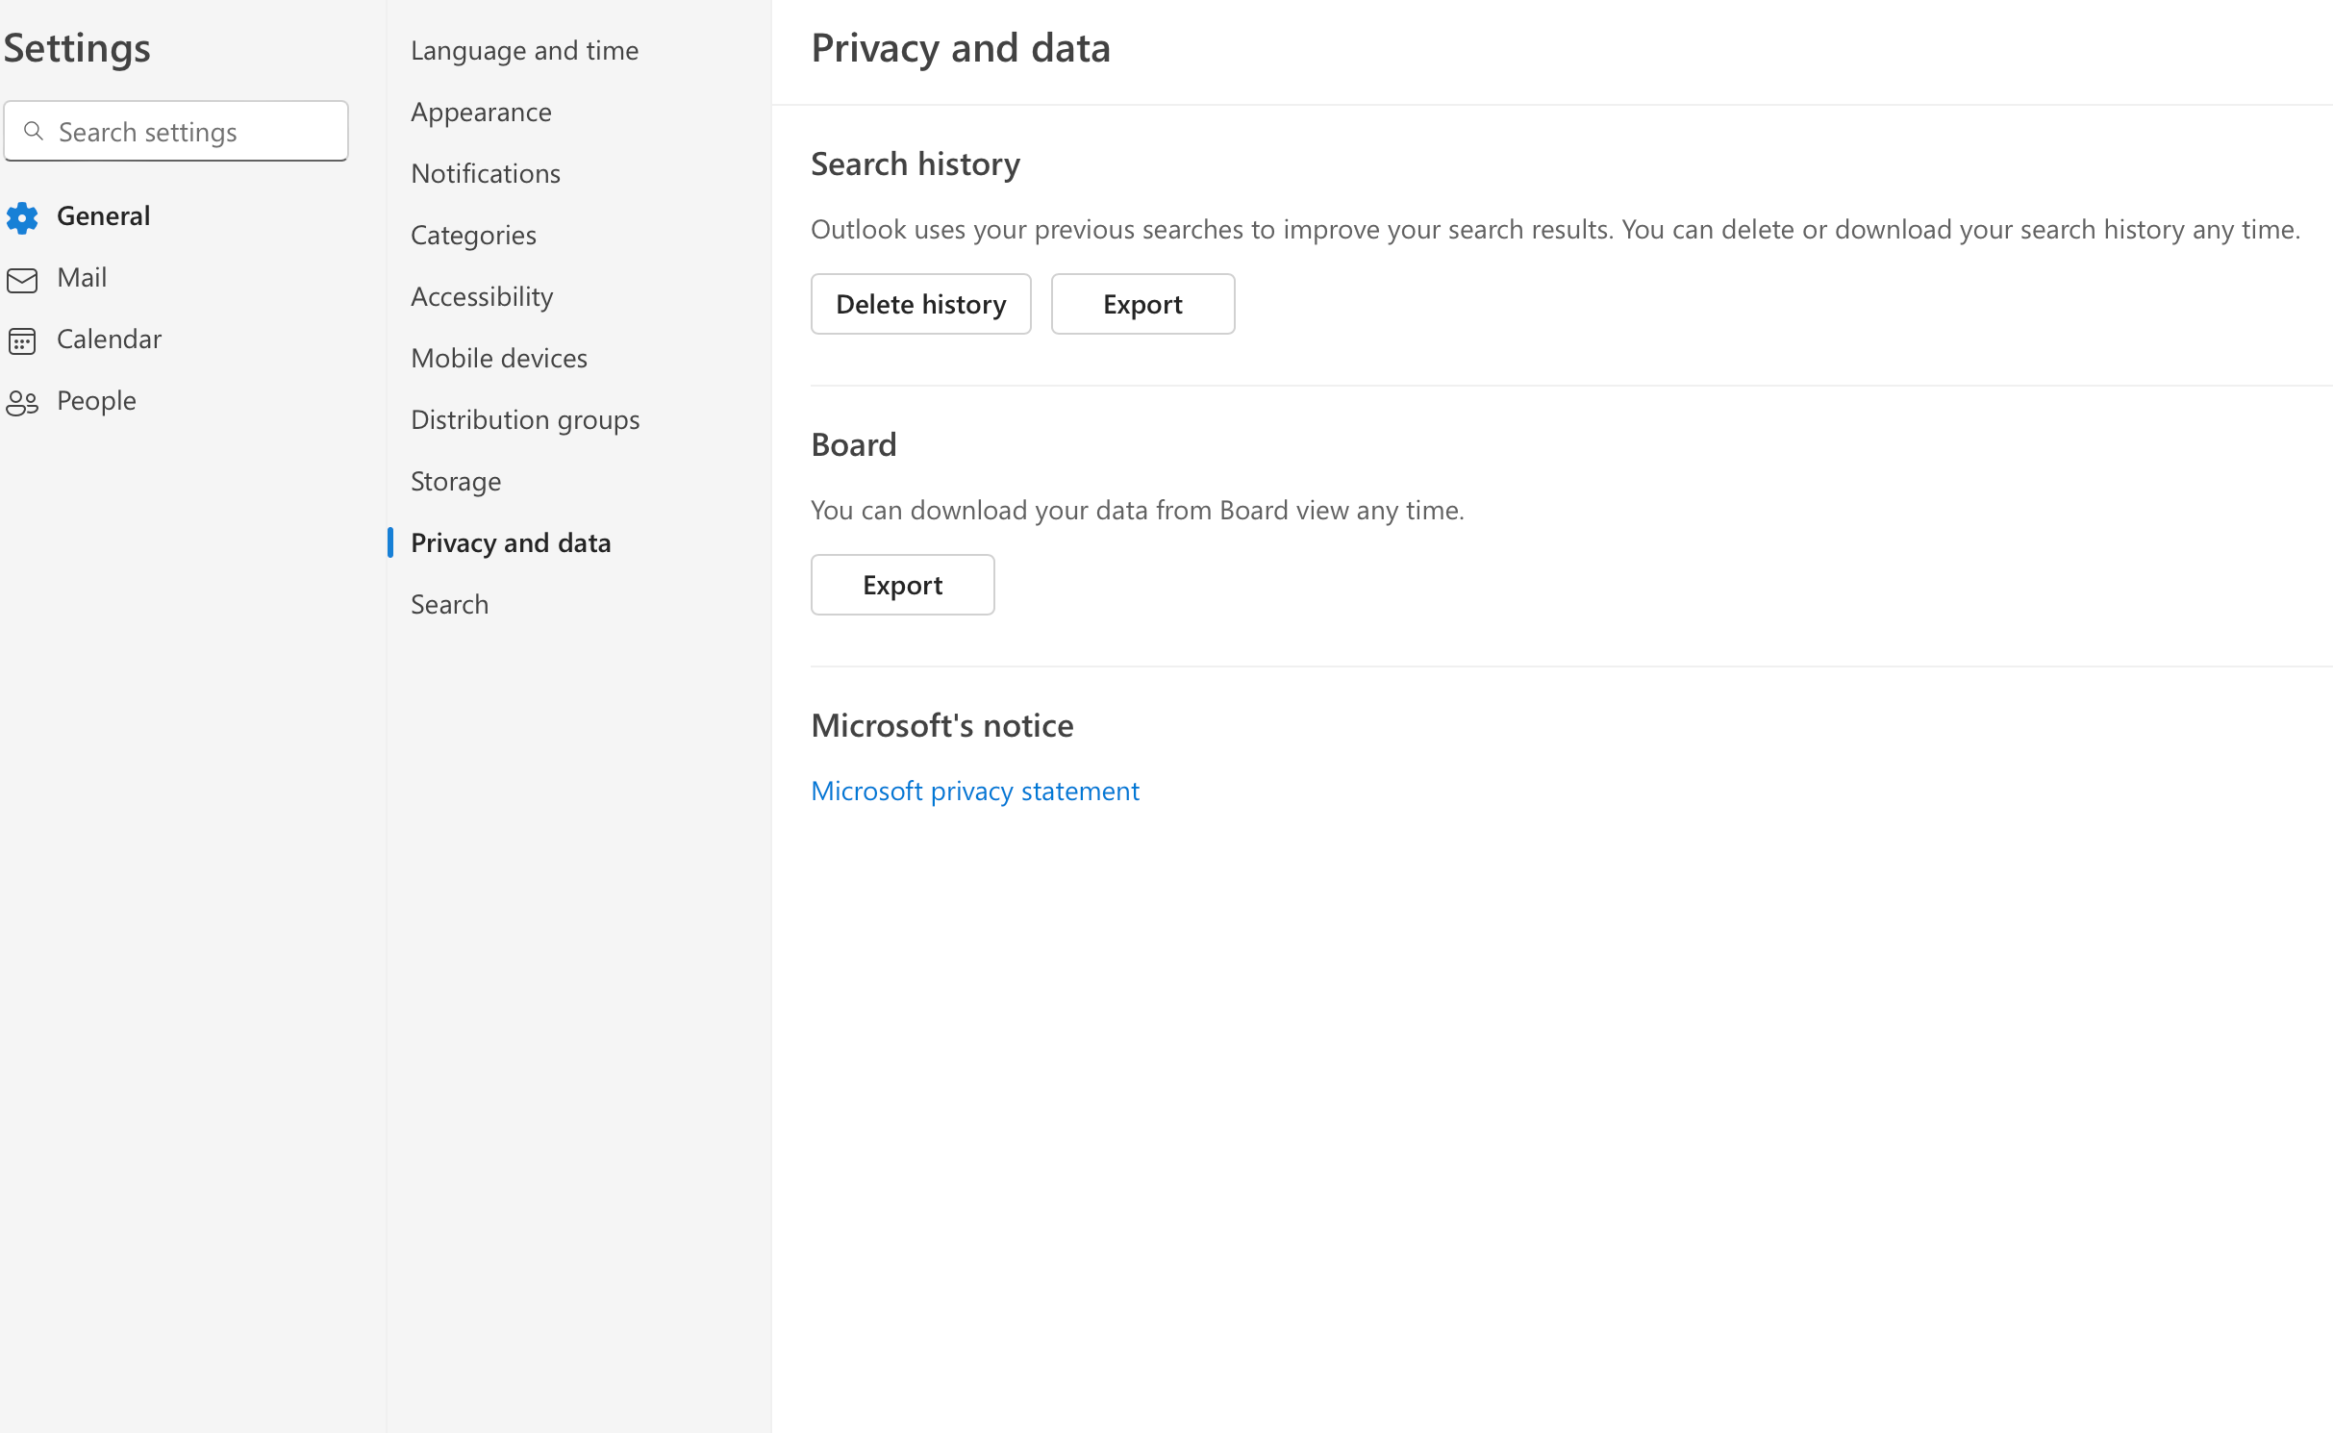Open the Categories section
The image size is (2333, 1433).
473,235
